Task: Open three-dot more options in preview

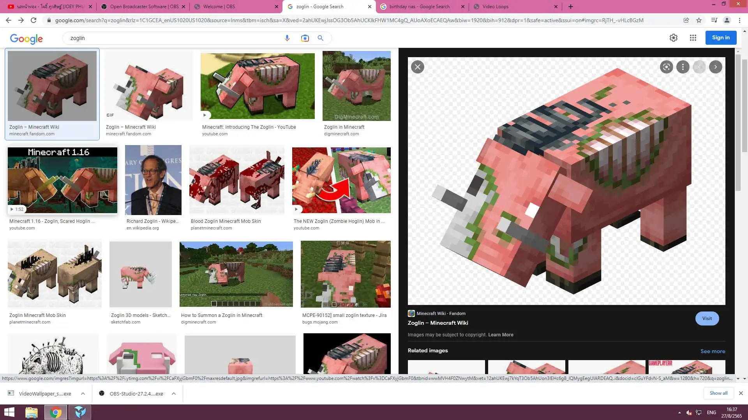Action: pos(683,67)
